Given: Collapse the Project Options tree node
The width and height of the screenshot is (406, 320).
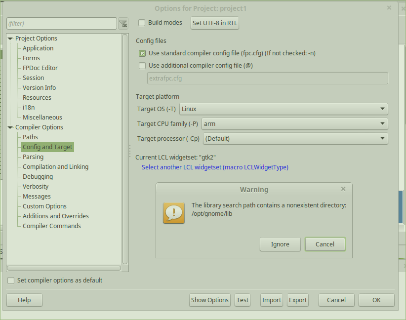Looking at the screenshot, I should pyautogui.click(x=10, y=39).
